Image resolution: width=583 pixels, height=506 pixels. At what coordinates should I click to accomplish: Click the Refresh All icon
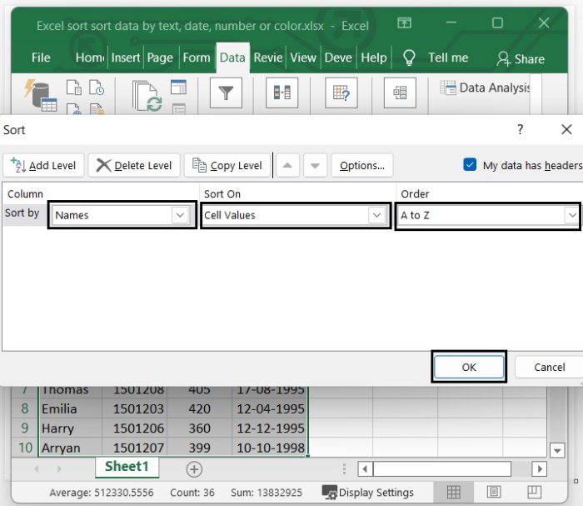point(147,97)
